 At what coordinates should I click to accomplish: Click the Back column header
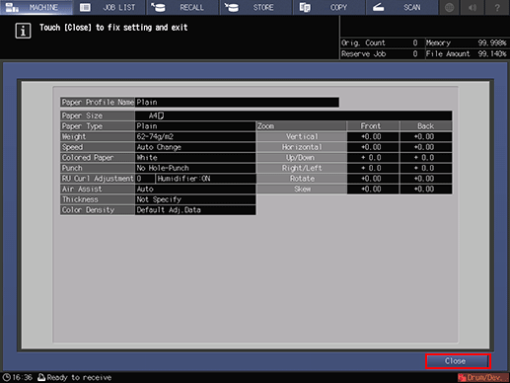point(426,126)
